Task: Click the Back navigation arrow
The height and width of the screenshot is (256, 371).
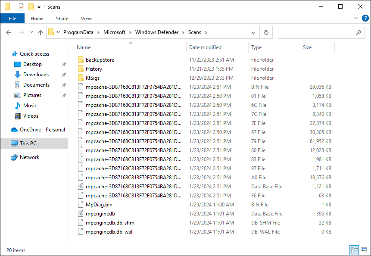Action: tap(9, 32)
